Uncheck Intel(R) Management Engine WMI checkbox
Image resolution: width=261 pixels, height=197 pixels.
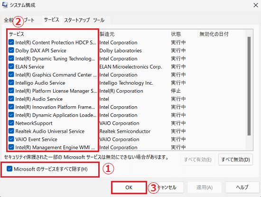11,147
